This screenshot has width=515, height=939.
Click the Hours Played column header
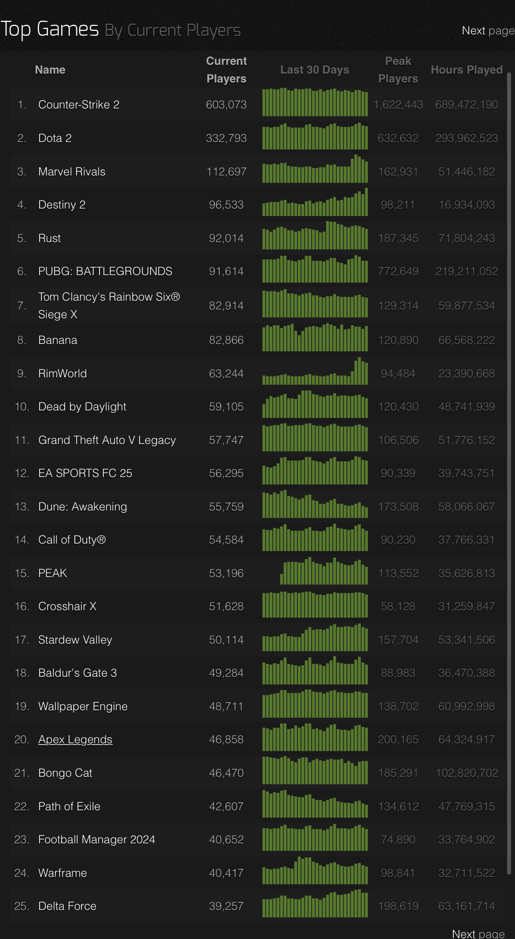coord(467,70)
